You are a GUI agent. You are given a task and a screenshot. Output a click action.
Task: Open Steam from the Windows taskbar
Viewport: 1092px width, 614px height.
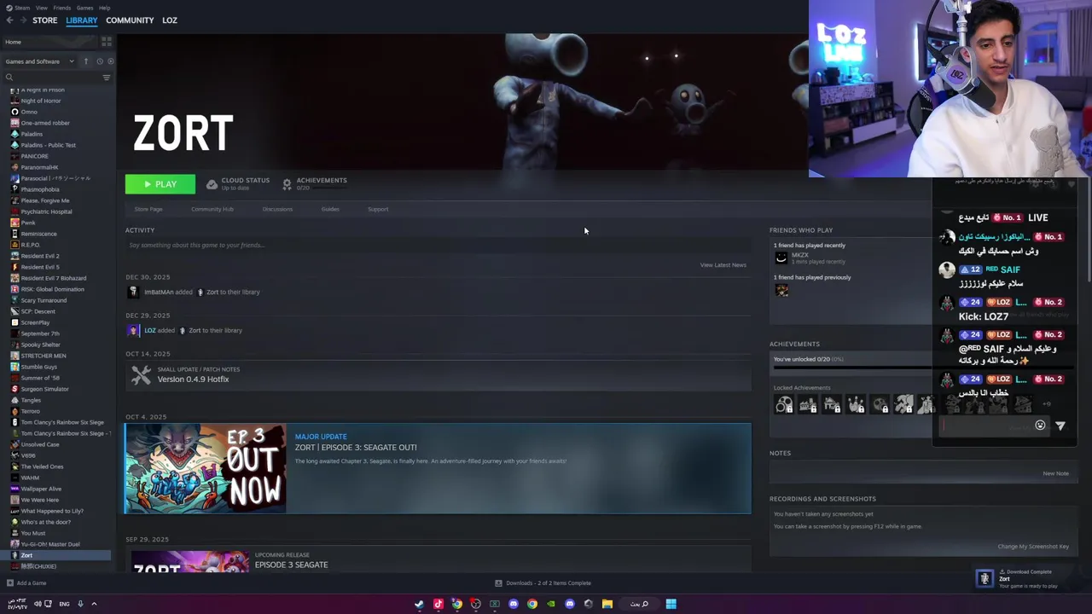[x=419, y=604]
